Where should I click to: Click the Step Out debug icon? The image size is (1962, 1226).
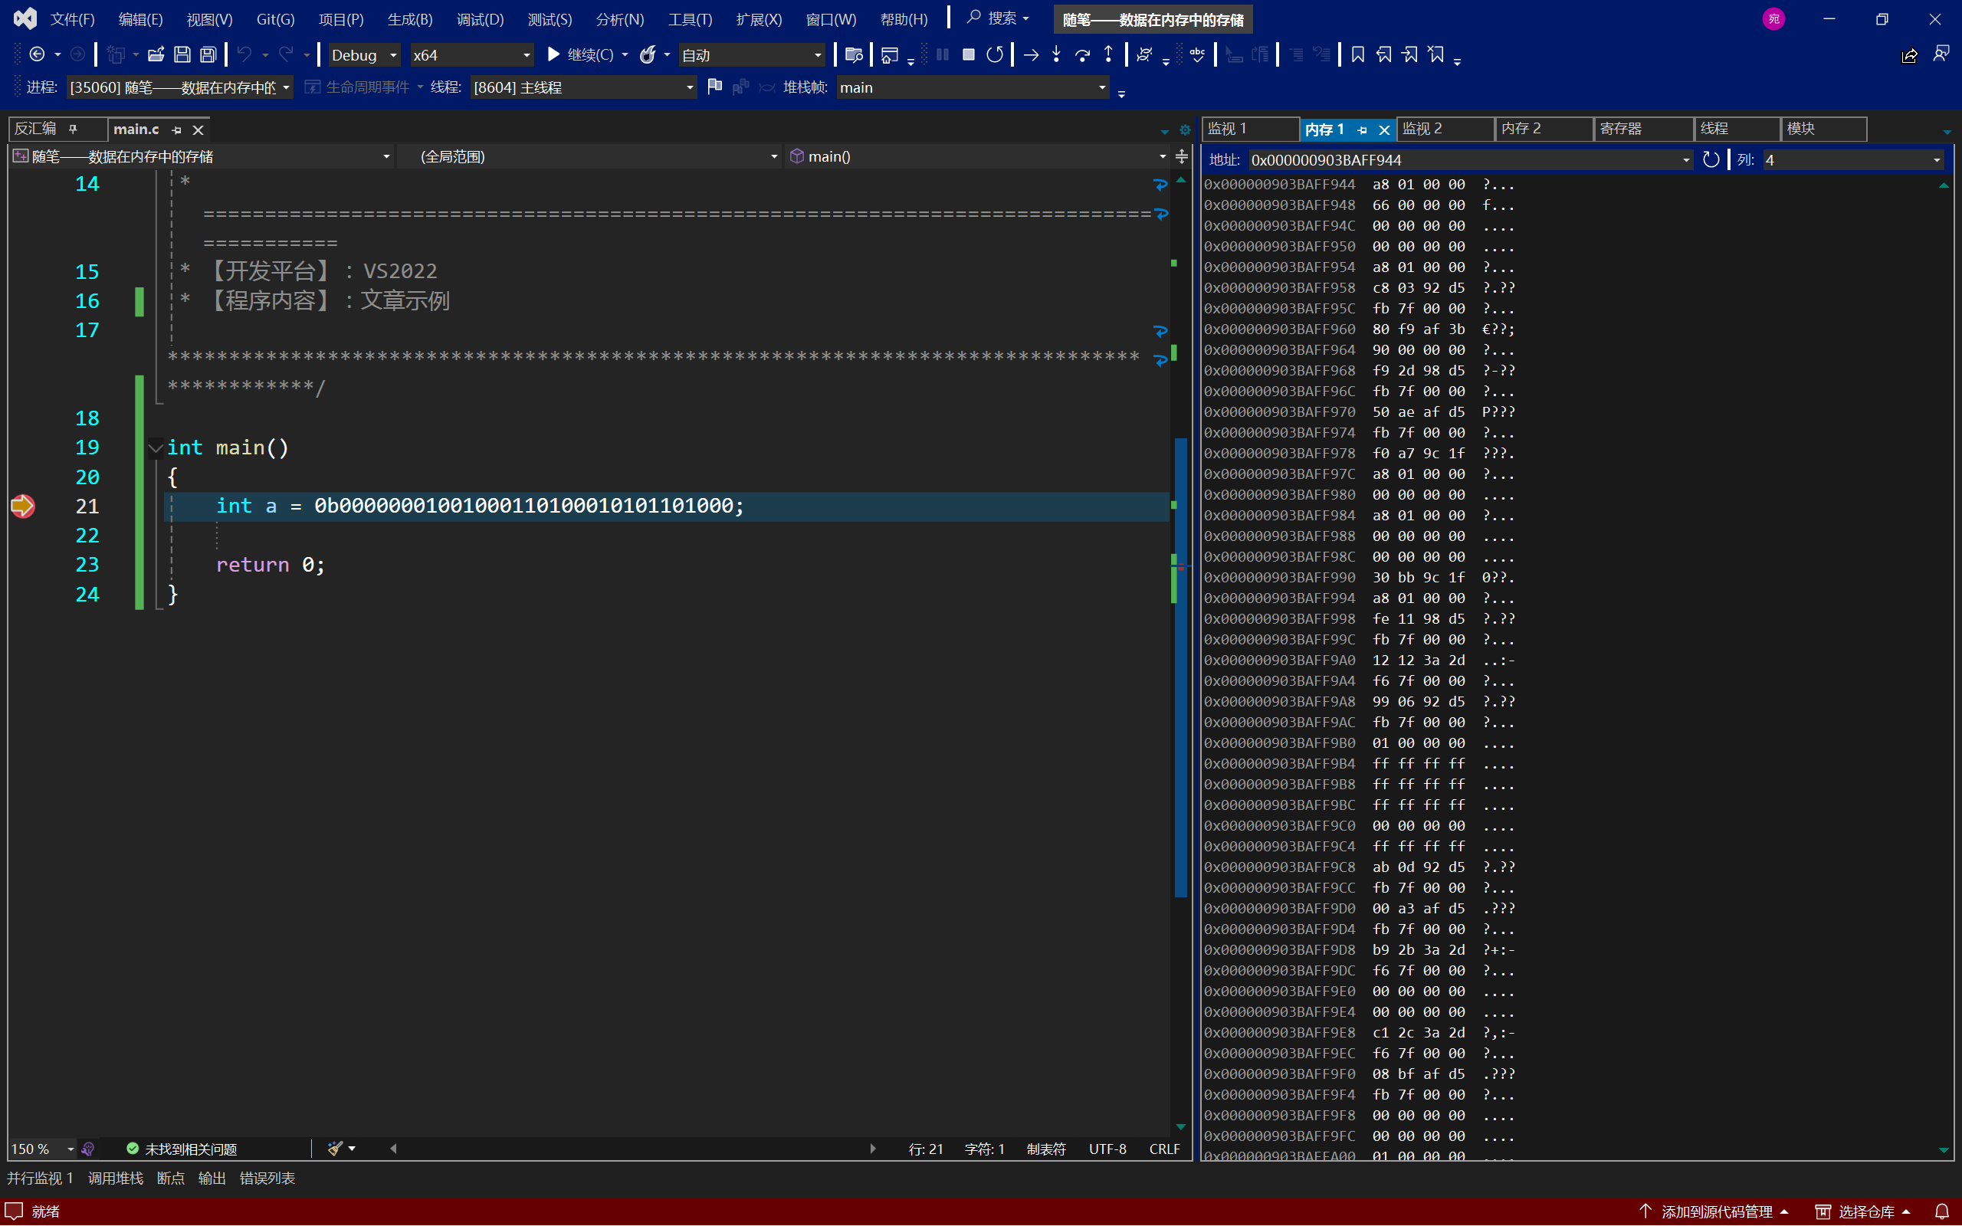pos(1107,55)
